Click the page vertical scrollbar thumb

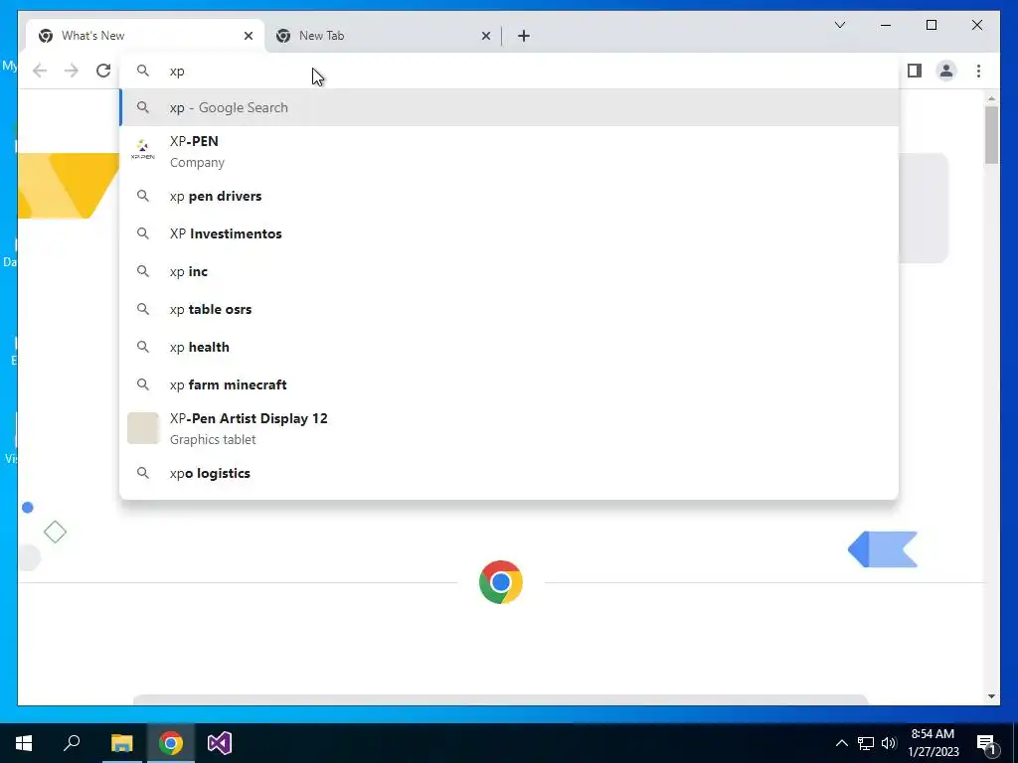click(991, 134)
